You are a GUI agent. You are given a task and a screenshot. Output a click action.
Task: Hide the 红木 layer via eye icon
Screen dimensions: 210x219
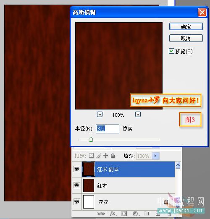[x=76, y=185]
